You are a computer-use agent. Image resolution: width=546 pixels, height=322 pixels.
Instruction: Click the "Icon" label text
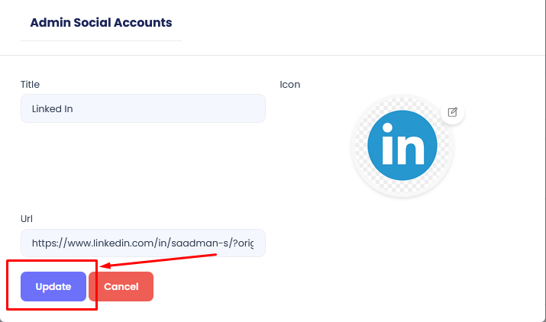[x=290, y=85]
